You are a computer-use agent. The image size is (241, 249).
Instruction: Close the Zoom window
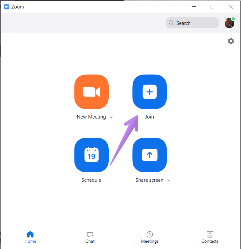click(231, 7)
